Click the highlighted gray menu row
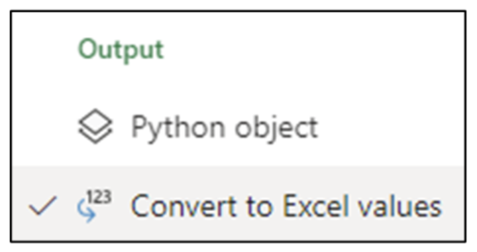Screen dimensions: 477x252 coord(238,204)
